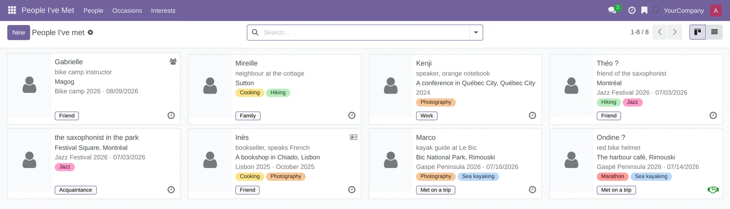Open the People menu
Image resolution: width=730 pixels, height=209 pixels.
click(94, 10)
